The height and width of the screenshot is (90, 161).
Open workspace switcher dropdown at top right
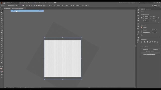[x=128, y=3]
